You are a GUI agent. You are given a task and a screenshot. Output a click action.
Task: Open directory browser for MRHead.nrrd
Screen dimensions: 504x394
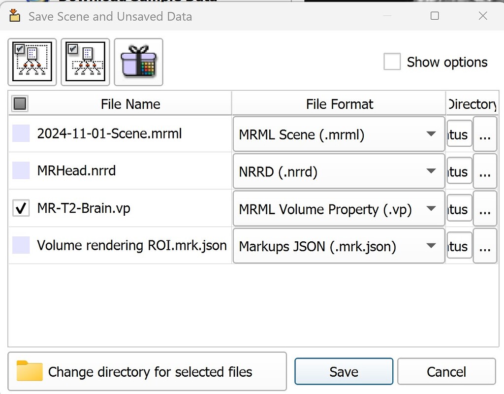point(485,171)
